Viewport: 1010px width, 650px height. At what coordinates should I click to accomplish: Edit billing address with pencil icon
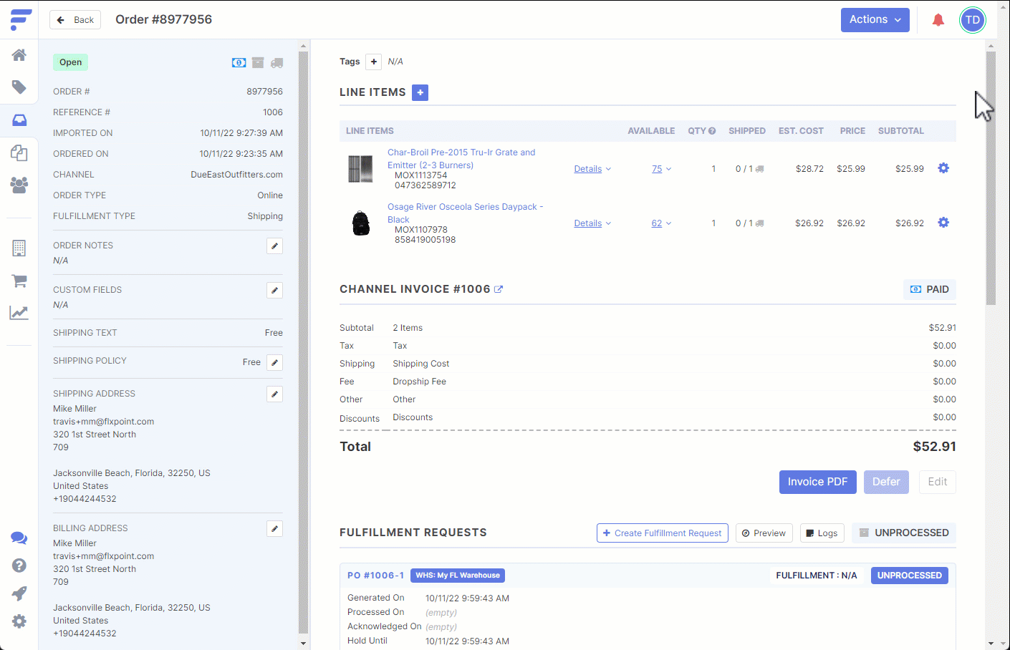[274, 529]
